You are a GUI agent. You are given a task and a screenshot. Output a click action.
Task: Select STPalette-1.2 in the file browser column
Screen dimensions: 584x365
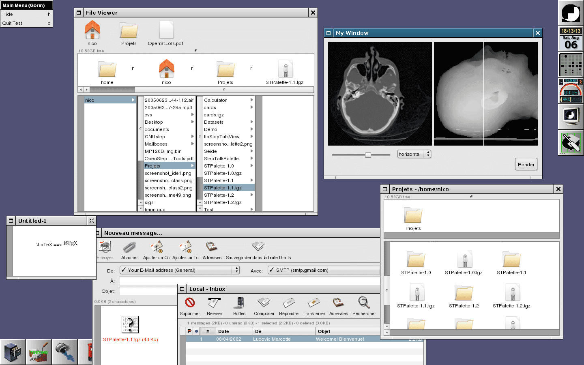click(219, 195)
